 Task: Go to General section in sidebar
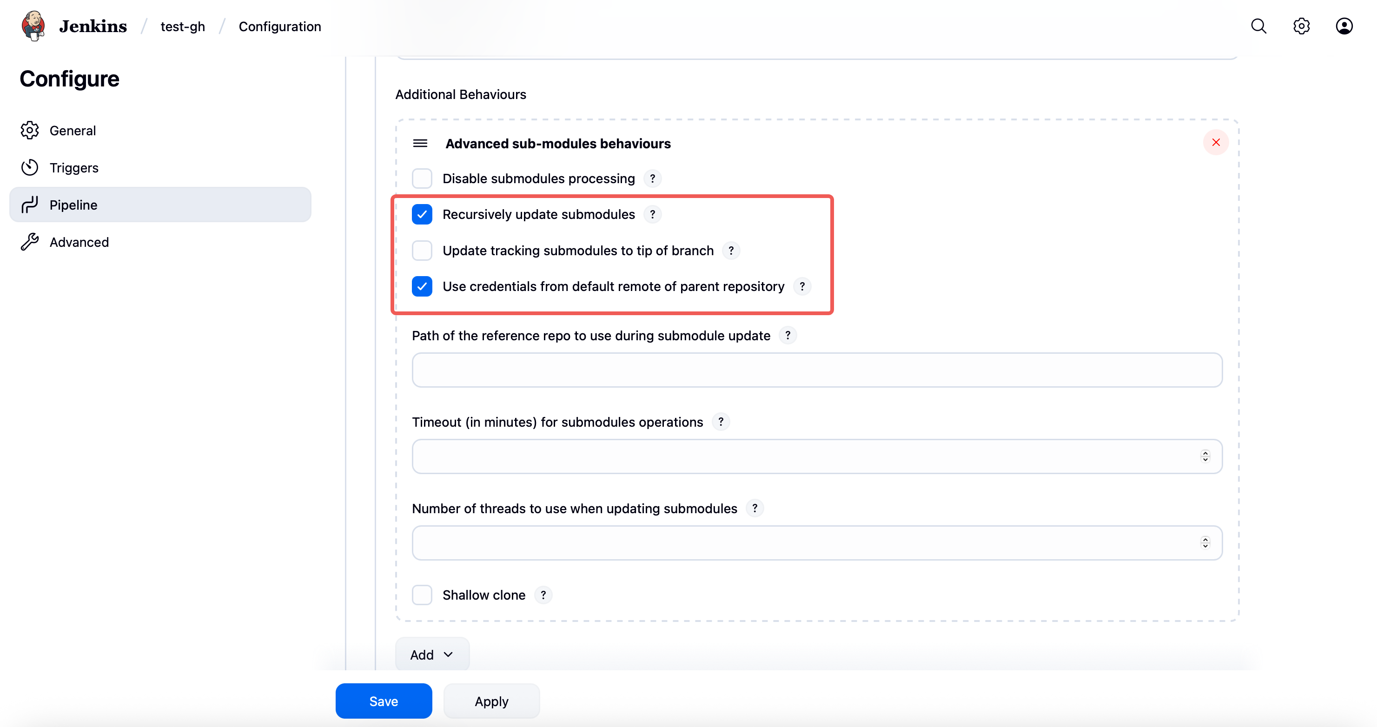[160, 131]
